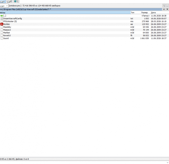
Task: Switch to drive c button
Action: (3, 1)
